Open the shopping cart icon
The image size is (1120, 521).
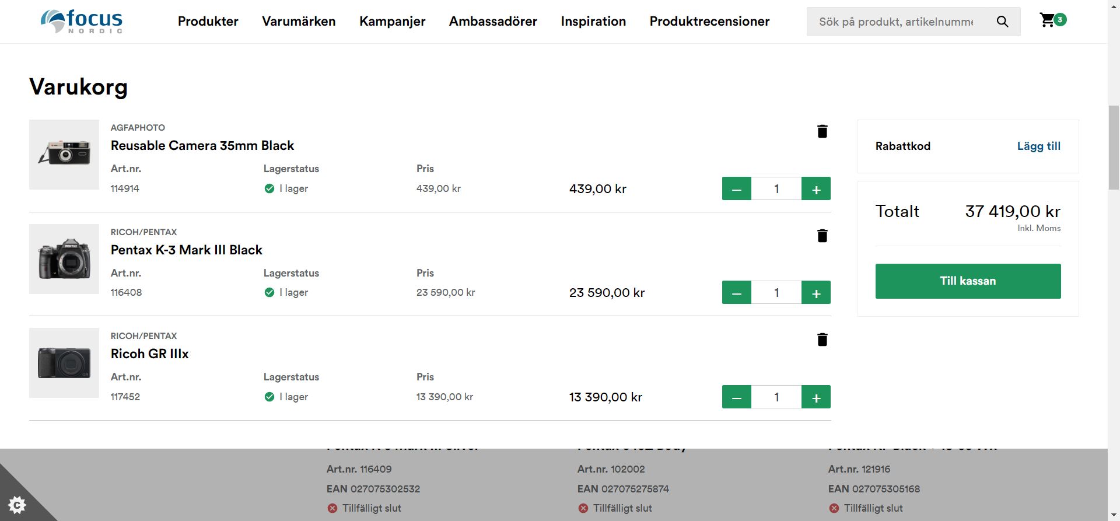1048,20
